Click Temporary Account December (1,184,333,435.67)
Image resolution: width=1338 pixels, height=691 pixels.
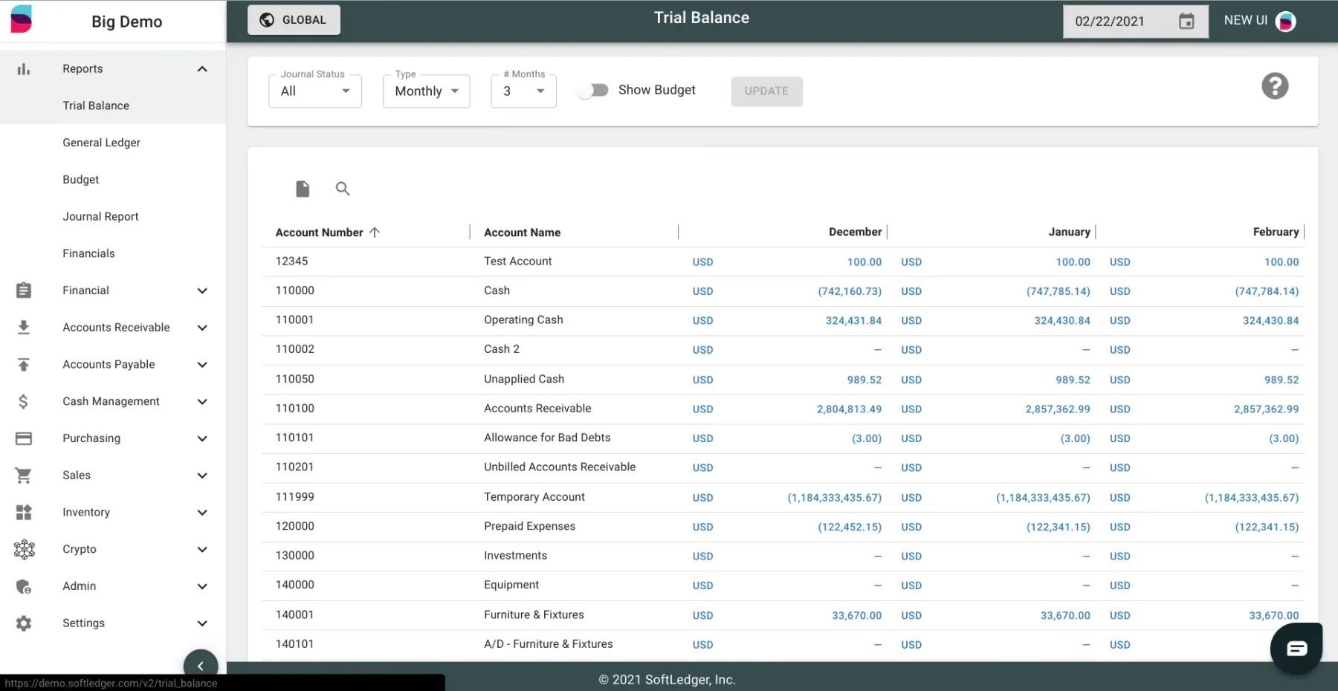pyautogui.click(x=834, y=498)
